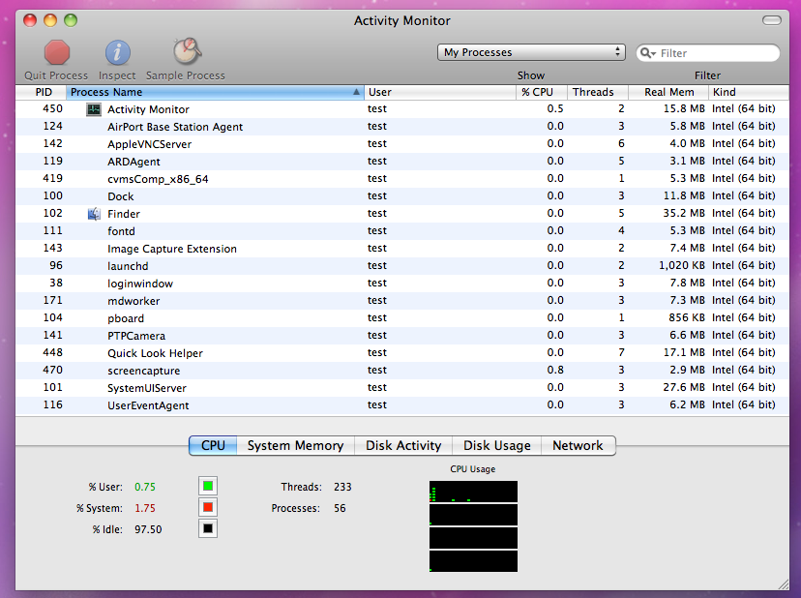801x598 pixels.
Task: Click the 17.1 MB memory value
Action: point(684,352)
